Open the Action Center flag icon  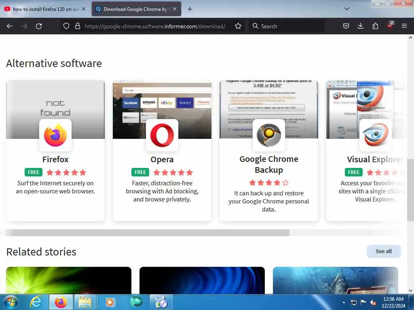tap(363, 302)
